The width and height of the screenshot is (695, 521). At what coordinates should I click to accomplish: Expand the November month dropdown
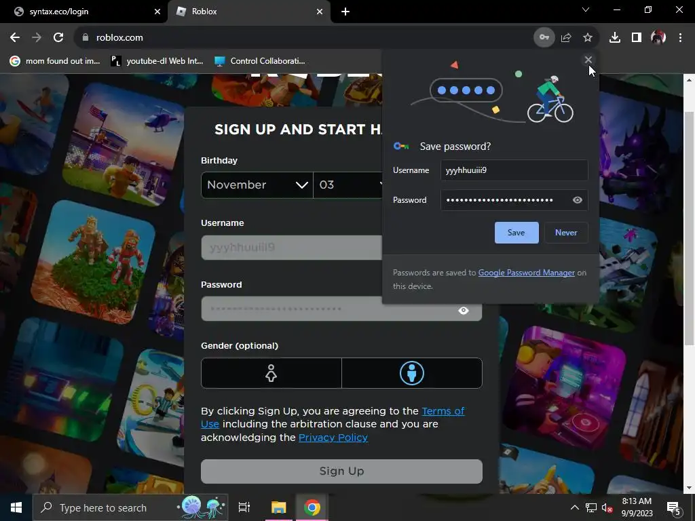coord(257,185)
